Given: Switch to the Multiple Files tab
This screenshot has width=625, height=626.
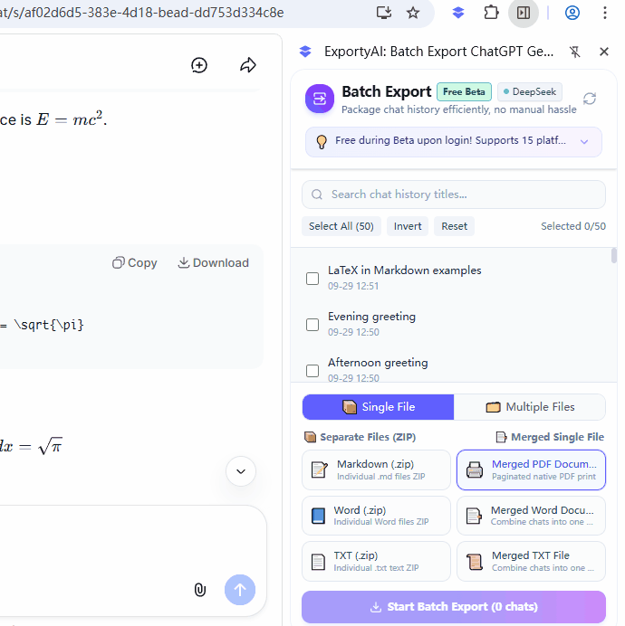Looking at the screenshot, I should point(529,407).
